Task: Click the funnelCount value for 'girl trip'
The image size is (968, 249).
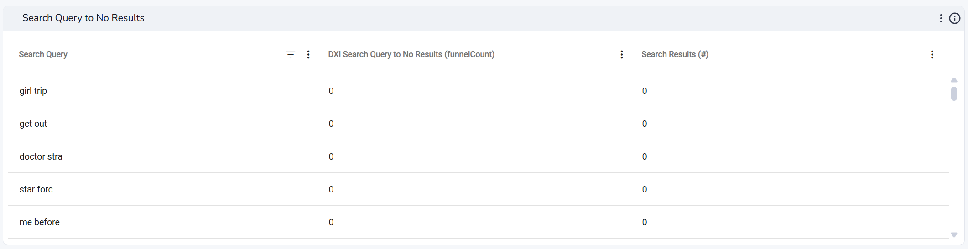Action: [x=331, y=91]
